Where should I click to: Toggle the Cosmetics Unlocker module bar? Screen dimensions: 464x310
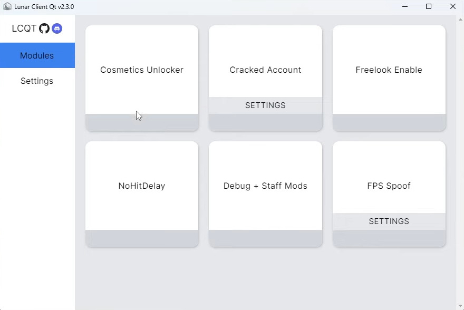pyautogui.click(x=142, y=122)
